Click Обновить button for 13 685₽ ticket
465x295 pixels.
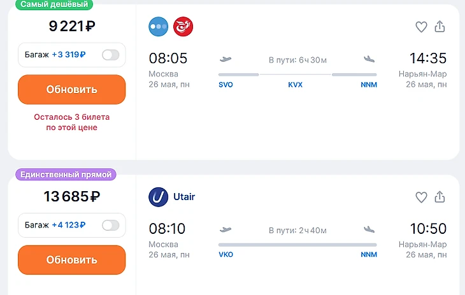[71, 260]
